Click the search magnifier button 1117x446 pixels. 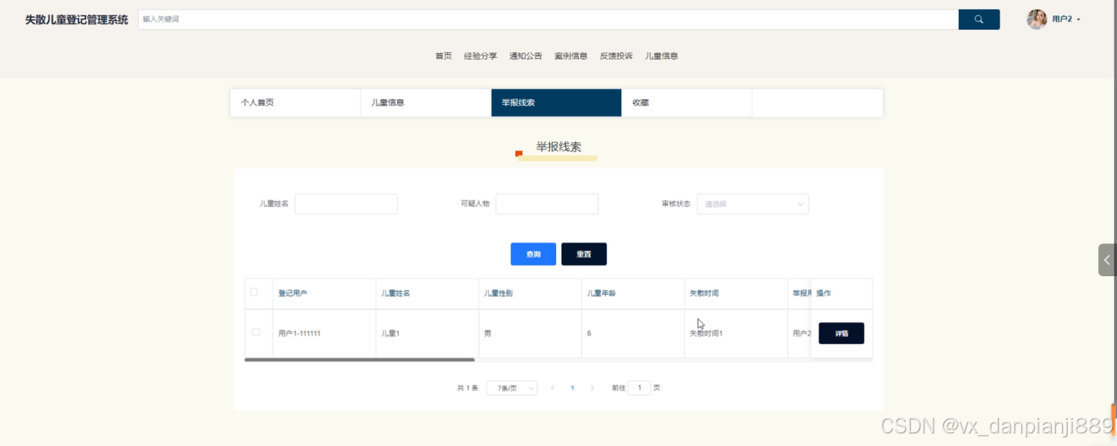(x=978, y=20)
